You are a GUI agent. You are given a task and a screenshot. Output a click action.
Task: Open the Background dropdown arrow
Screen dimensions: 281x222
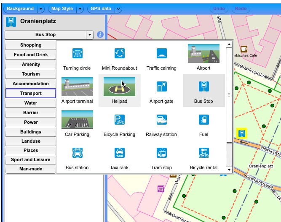pos(40,9)
